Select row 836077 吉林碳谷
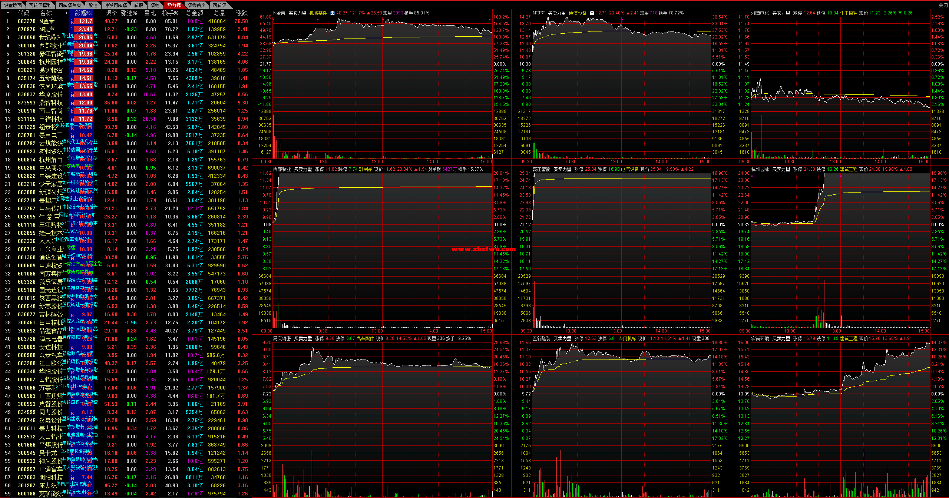949x498 pixels. [x=126, y=314]
